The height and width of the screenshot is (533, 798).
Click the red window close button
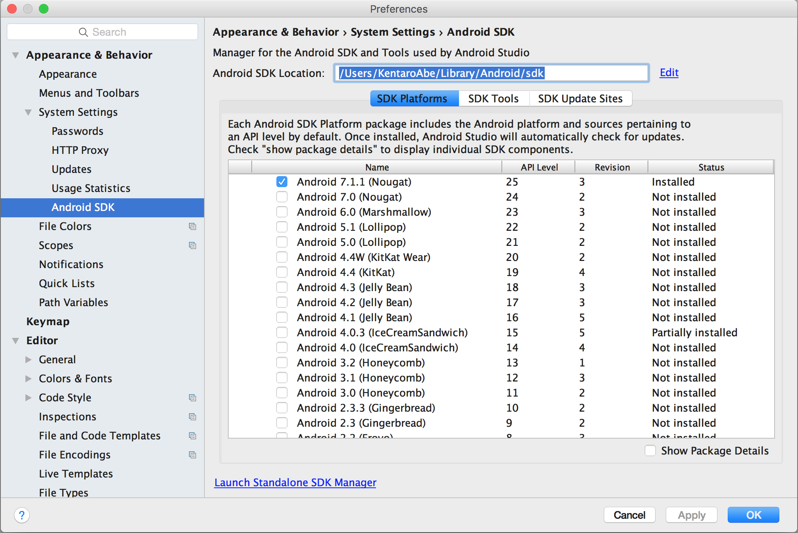click(x=12, y=9)
